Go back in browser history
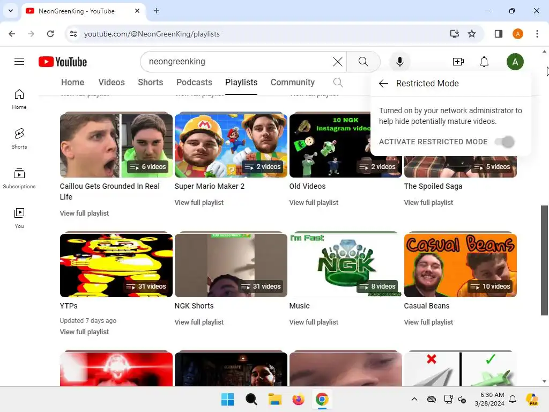549x412 pixels. [12, 34]
